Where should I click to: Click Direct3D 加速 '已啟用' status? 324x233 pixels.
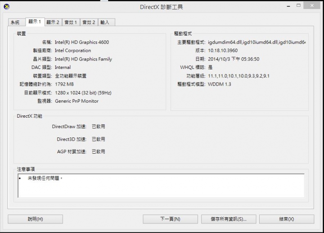99,139
